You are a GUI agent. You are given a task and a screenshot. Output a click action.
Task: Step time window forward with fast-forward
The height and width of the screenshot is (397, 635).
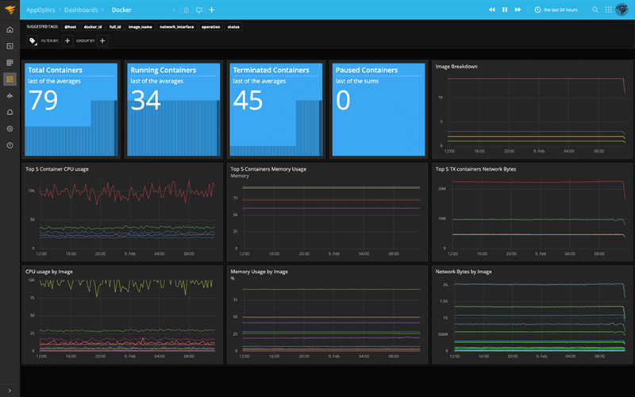(x=518, y=10)
